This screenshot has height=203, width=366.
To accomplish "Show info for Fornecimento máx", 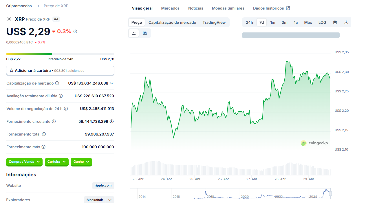I will coord(43,147).
